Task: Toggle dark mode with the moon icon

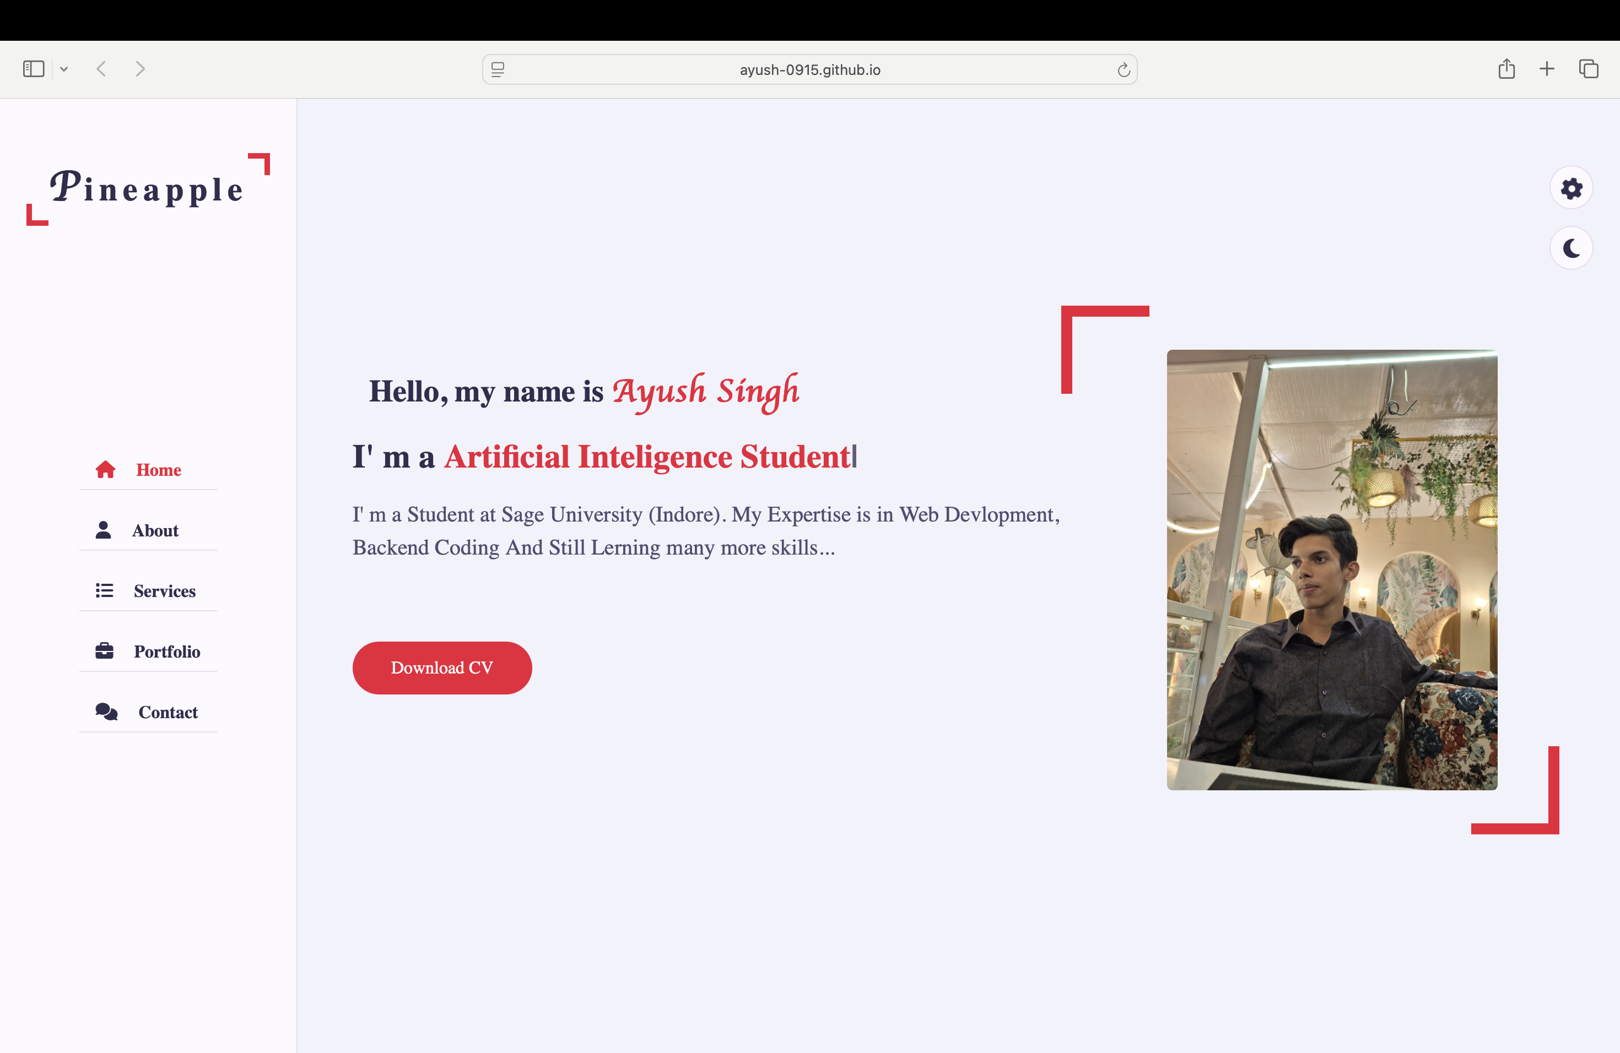Action: 1571,248
